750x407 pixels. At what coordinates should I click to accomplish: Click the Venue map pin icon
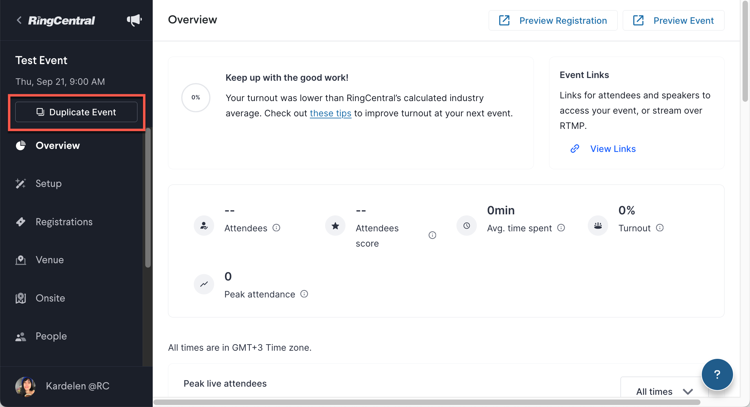point(21,260)
